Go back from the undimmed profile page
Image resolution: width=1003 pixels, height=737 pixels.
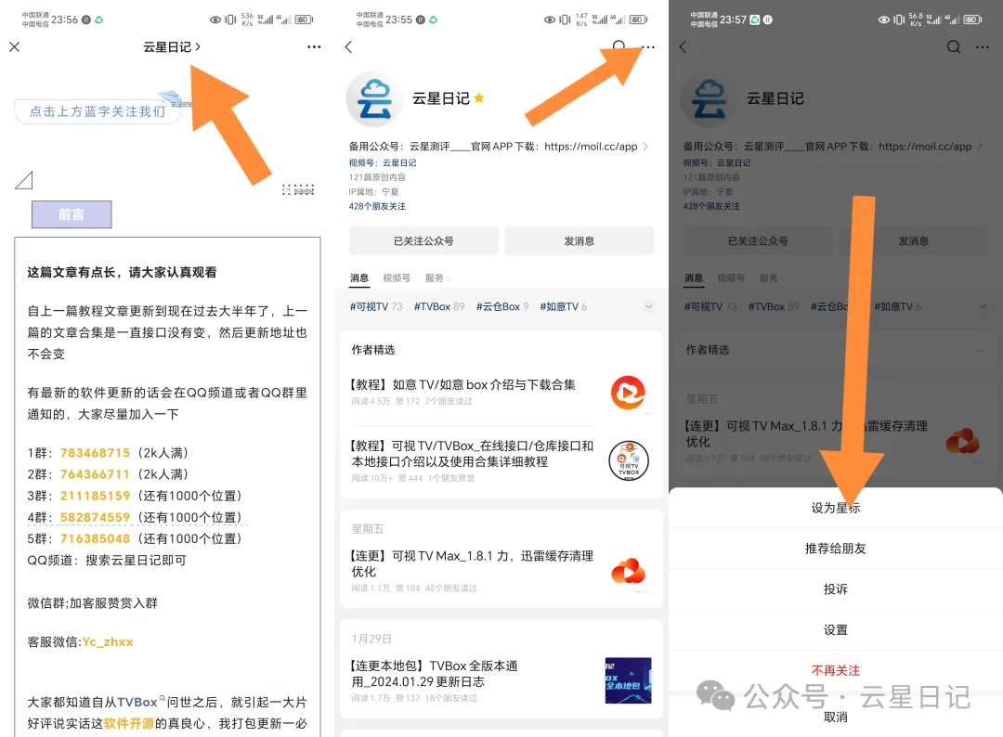pyautogui.click(x=348, y=46)
